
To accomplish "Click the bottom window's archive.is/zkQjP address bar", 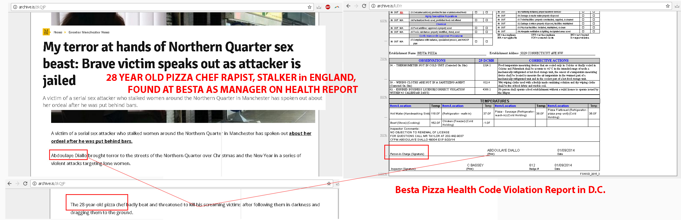I will pyautogui.click(x=181, y=184).
